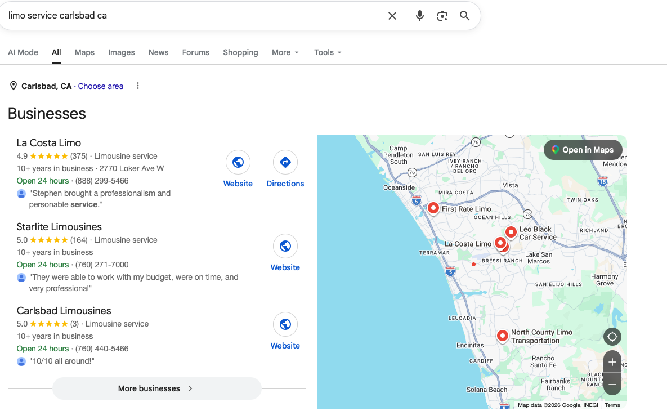Screen dimensions: 667x411
Task: Expand the More dropdown
Action: point(285,52)
